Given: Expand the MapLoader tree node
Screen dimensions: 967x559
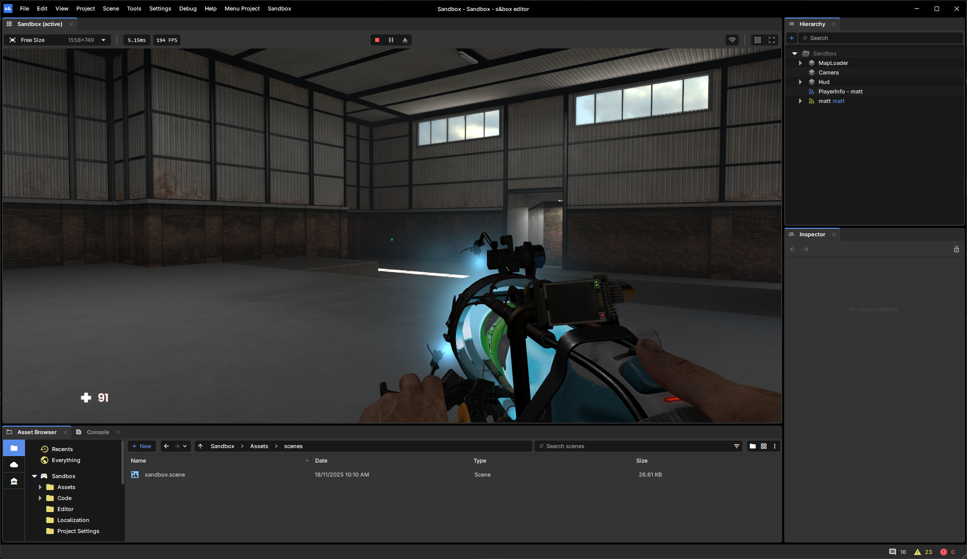Looking at the screenshot, I should [800, 63].
